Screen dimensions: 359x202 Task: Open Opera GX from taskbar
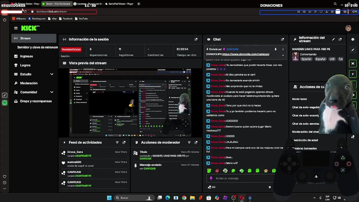coord(242,198)
